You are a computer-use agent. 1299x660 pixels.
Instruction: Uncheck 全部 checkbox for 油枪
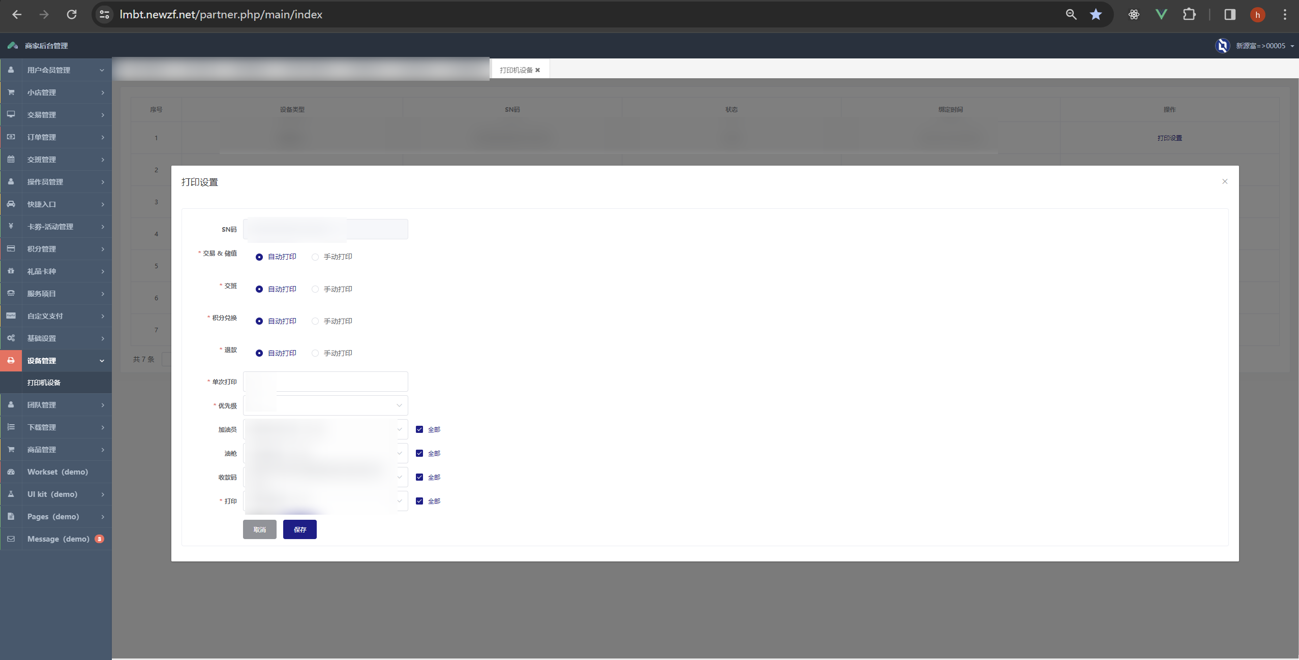[x=419, y=453]
